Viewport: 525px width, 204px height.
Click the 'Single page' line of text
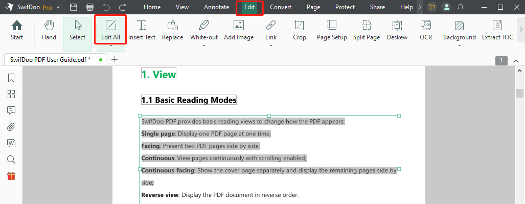(206, 133)
